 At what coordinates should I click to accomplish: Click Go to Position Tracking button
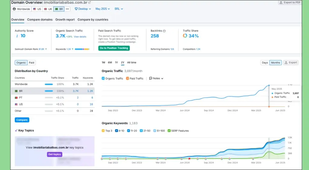(x=114, y=48)
